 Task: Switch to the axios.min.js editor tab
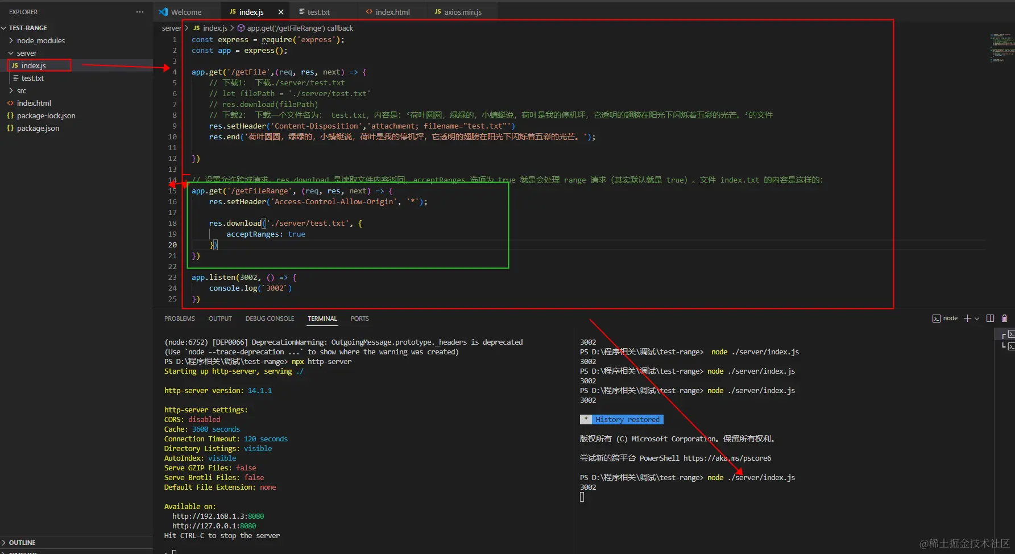[x=463, y=12]
